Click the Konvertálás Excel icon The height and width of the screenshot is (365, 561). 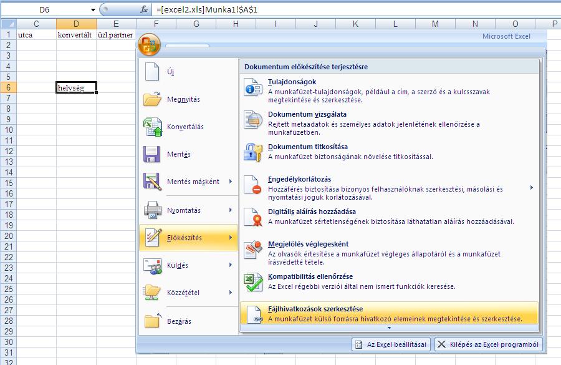coord(153,127)
